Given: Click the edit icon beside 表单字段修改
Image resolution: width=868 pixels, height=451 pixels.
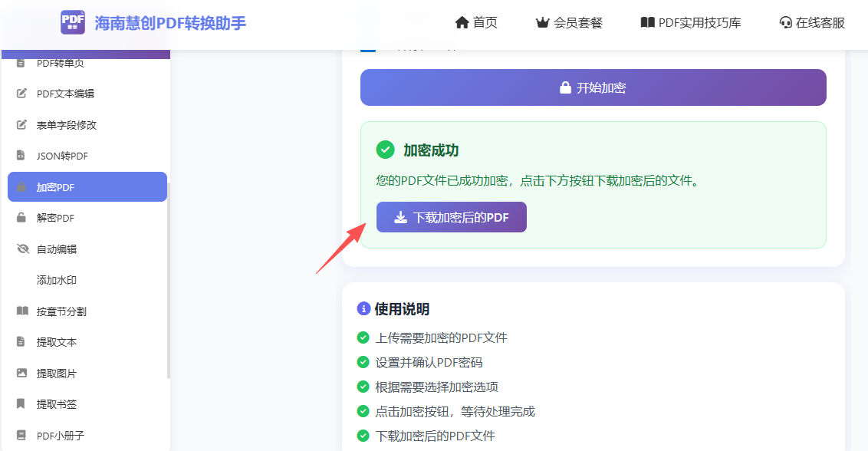Looking at the screenshot, I should [21, 124].
